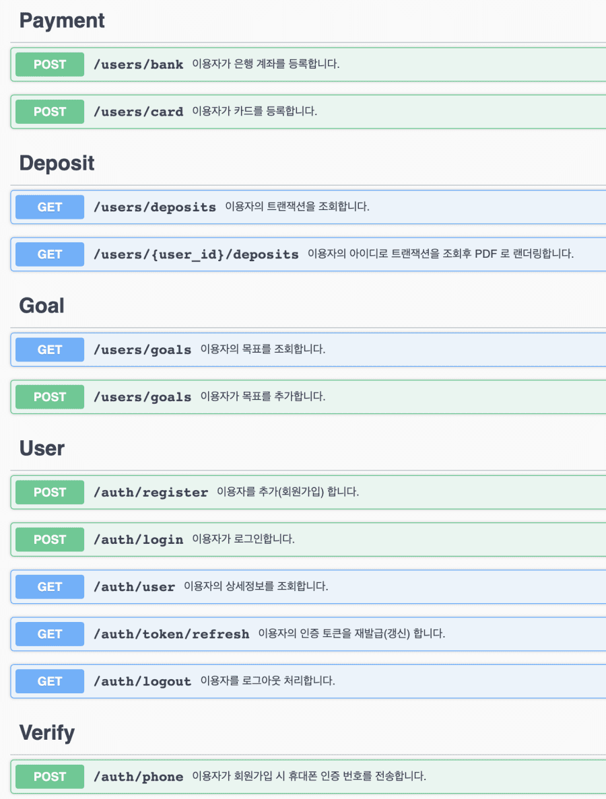
Task: Click POST badge for /users/goals
Action: pyautogui.click(x=50, y=397)
